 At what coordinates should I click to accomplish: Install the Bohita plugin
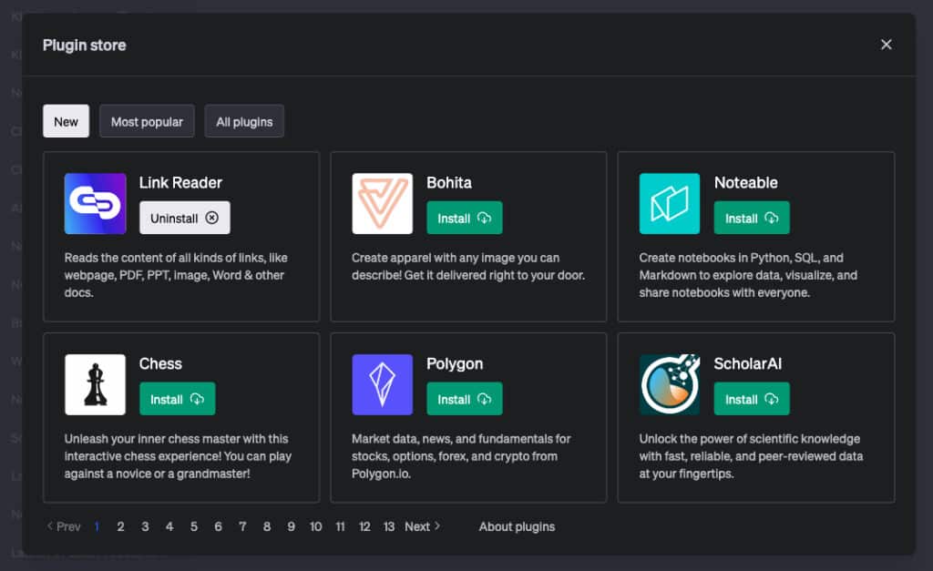[464, 218]
